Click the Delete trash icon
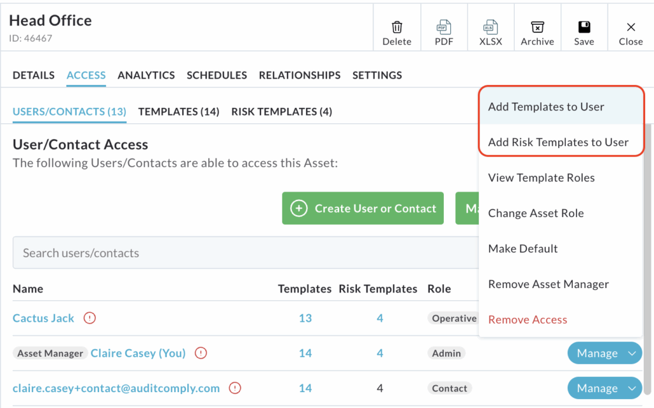 tap(397, 27)
